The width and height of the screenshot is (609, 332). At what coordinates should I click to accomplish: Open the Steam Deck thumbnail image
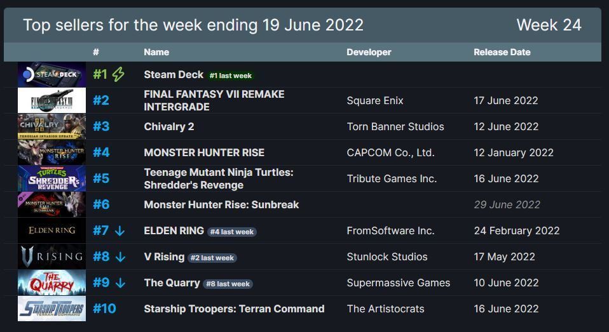click(x=51, y=74)
